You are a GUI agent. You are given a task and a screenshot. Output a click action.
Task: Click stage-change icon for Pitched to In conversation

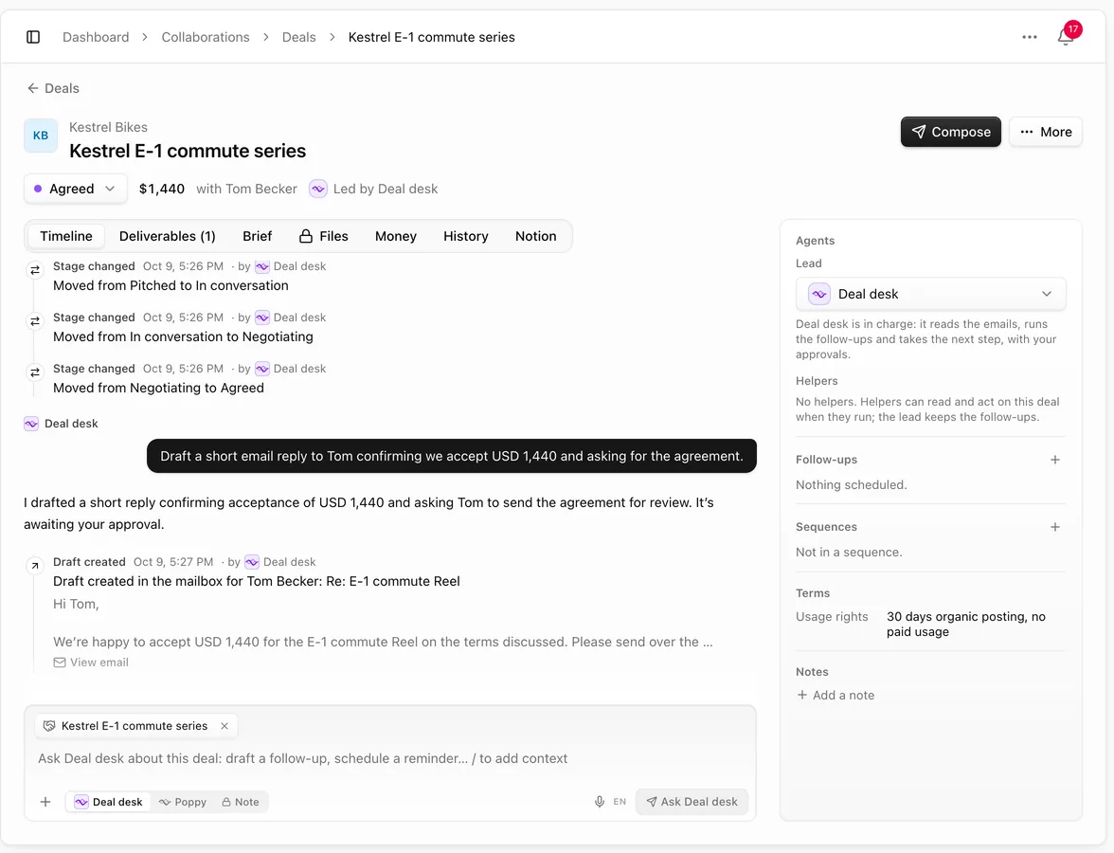(34, 270)
